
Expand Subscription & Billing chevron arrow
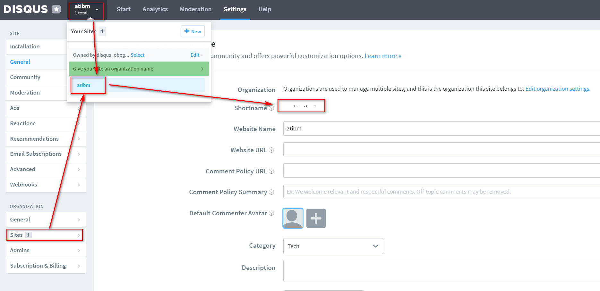click(x=79, y=266)
